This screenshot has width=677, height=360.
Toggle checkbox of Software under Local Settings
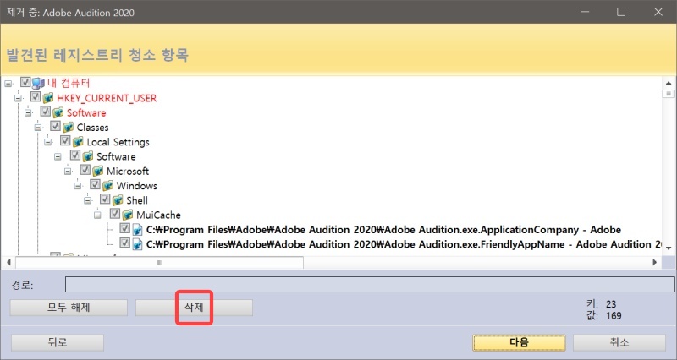[x=75, y=155]
